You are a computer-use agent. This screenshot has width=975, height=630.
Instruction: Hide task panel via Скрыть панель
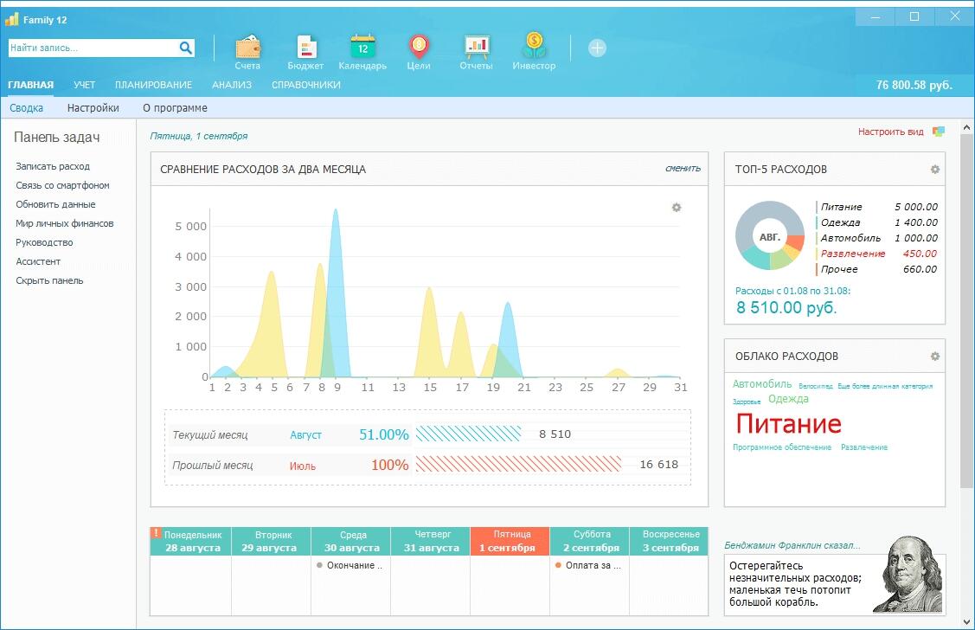pos(49,280)
